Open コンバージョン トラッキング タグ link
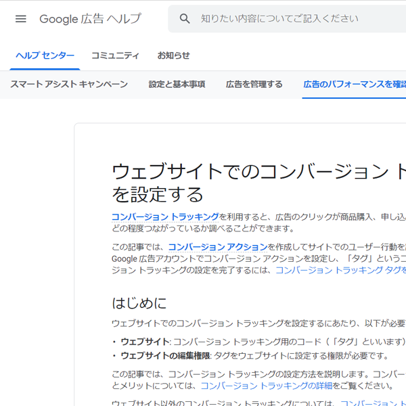406x406 pixels. pyautogui.click(x=340, y=270)
